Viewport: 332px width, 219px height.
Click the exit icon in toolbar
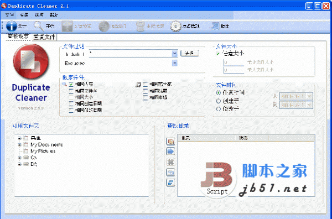coord(215,26)
